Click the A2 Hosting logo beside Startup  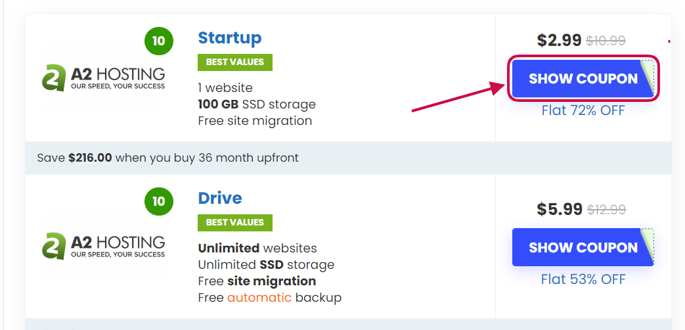104,78
